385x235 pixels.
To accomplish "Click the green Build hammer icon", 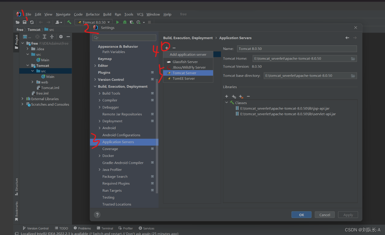I will point(69,22).
